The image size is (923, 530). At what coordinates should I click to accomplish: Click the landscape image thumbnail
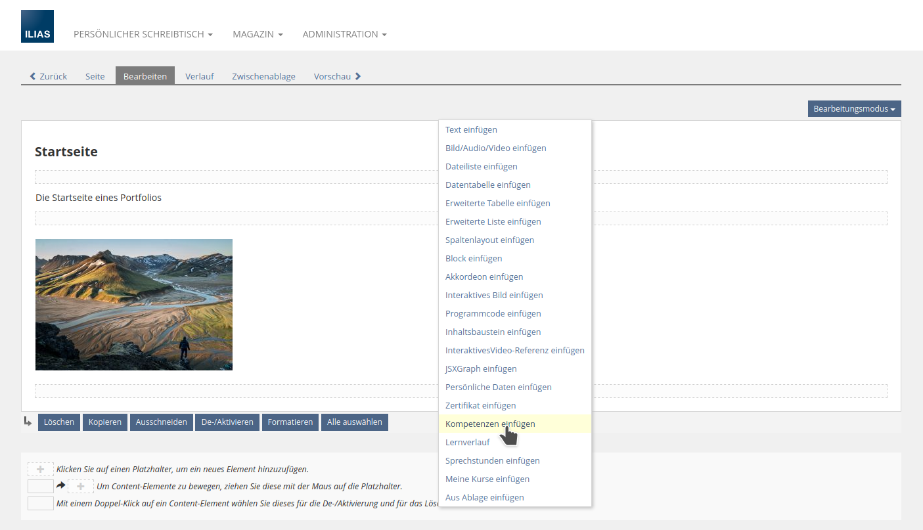click(134, 305)
